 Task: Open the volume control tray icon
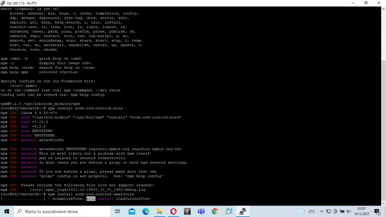(348, 212)
